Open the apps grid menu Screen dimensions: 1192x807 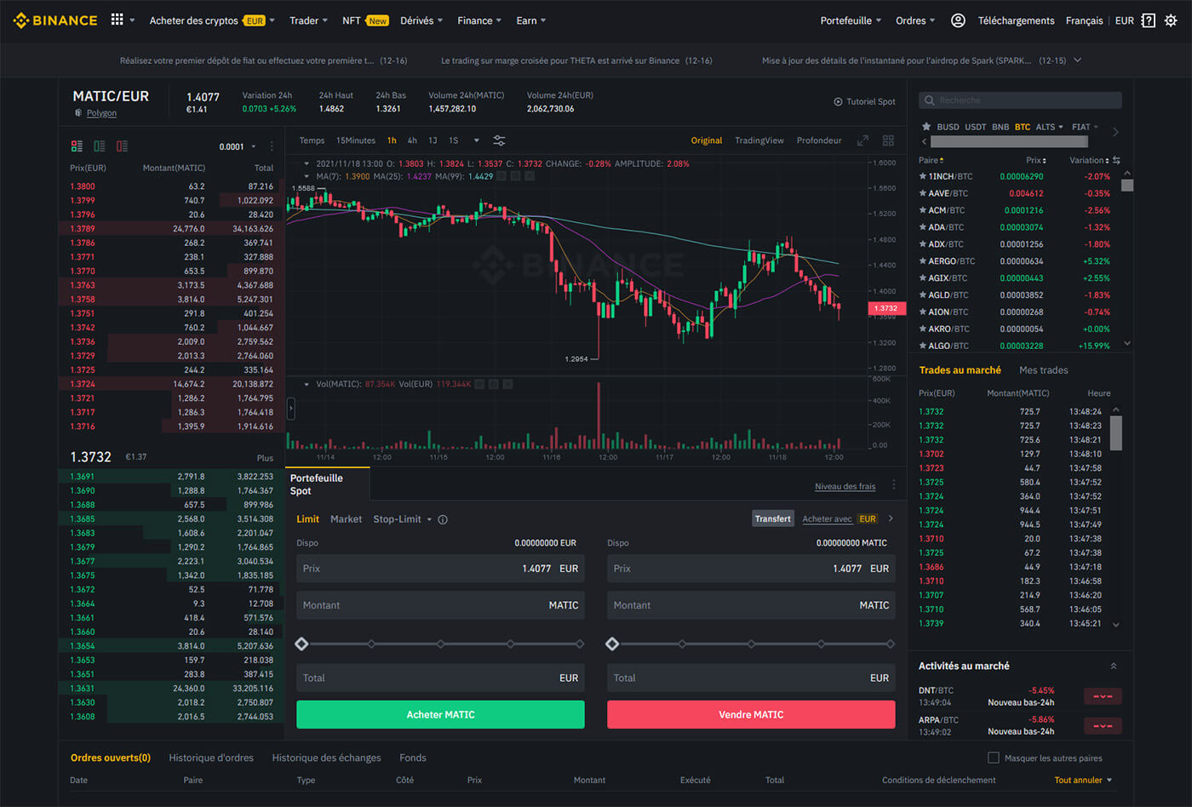tap(117, 20)
